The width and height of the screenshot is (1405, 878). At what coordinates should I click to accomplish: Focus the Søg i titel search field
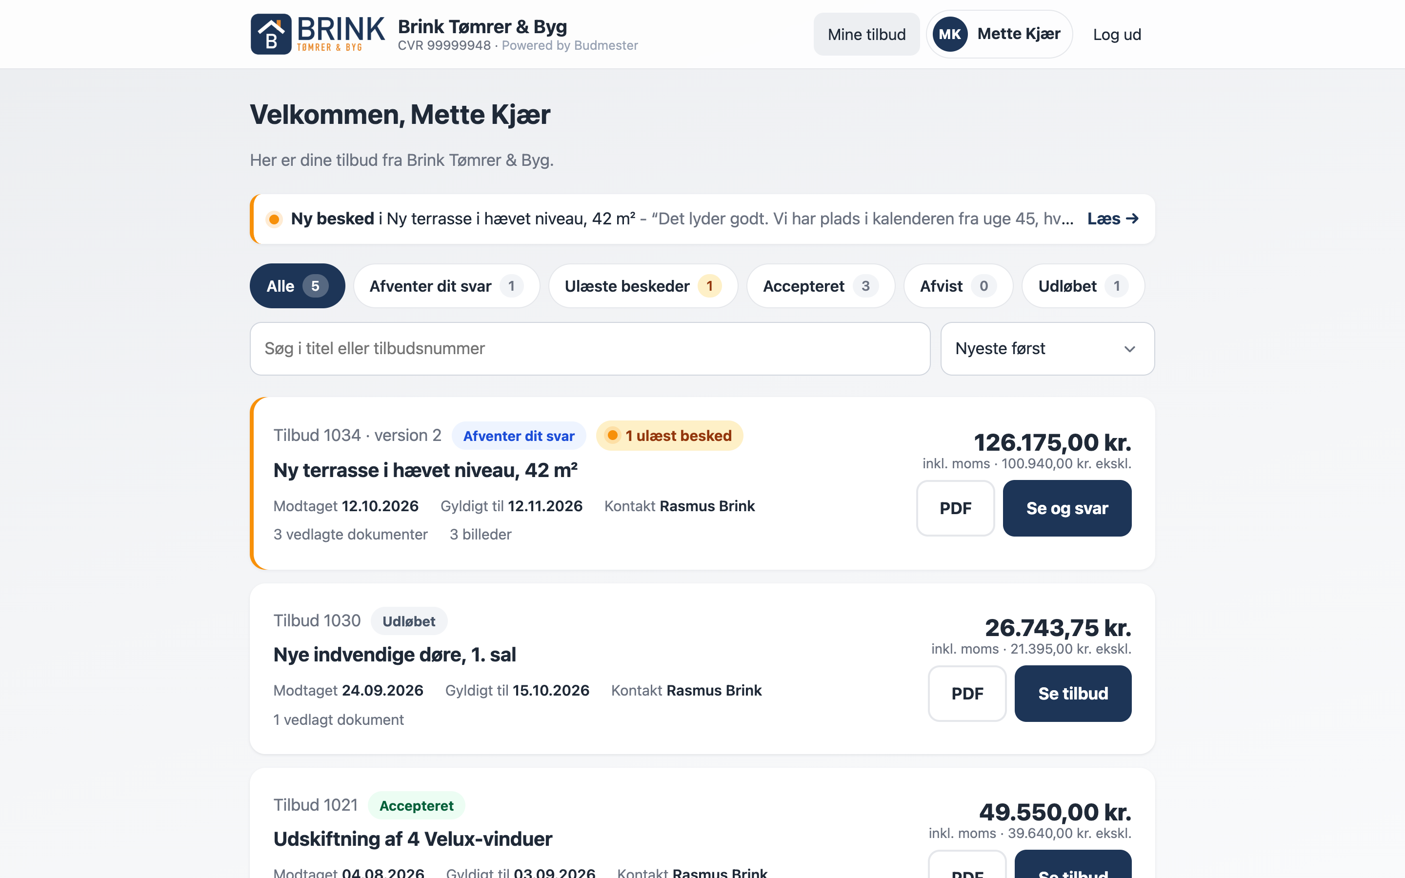[x=590, y=348]
